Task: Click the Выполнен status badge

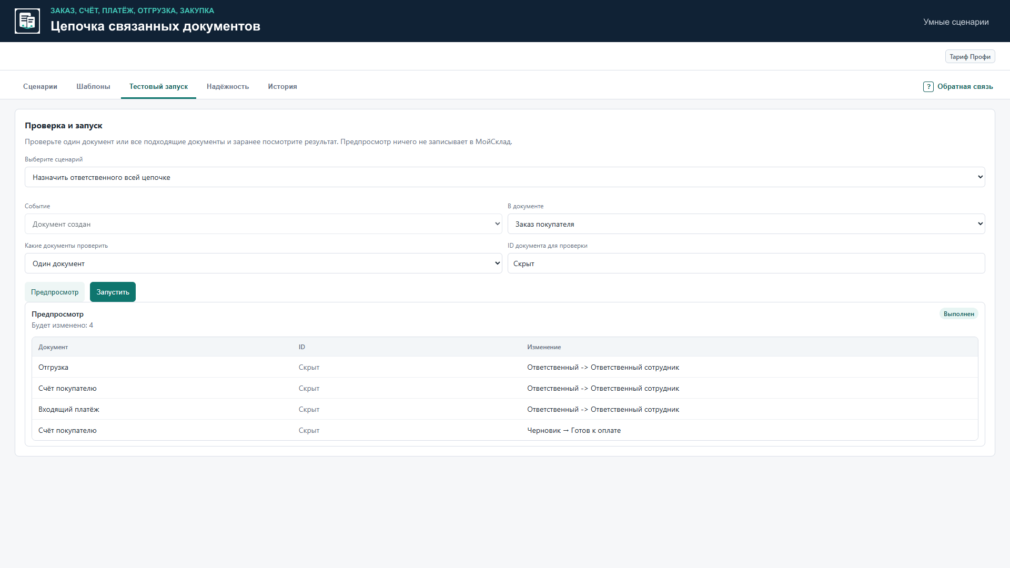Action: pyautogui.click(x=958, y=314)
